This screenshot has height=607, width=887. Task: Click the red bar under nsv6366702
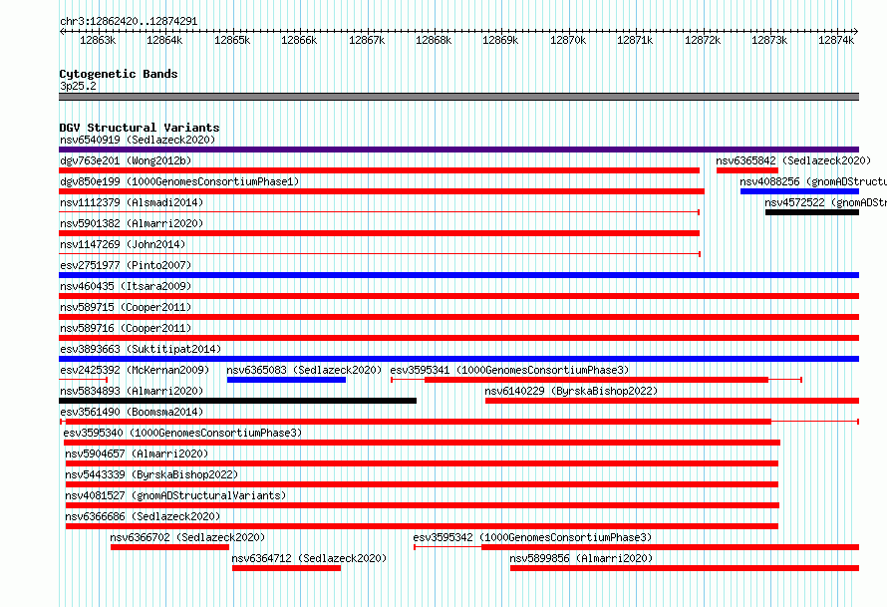[x=169, y=547]
